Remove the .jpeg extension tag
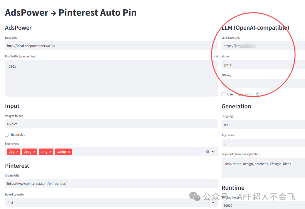The image size is (305, 209). pyautogui.click(x=34, y=152)
